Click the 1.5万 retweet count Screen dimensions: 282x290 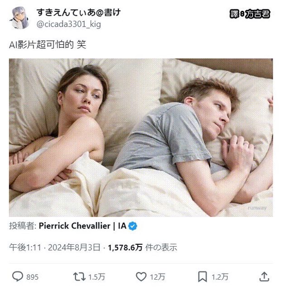pos(96,277)
